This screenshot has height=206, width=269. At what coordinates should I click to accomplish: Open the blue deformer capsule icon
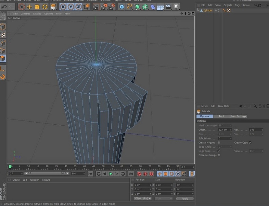[153, 7]
